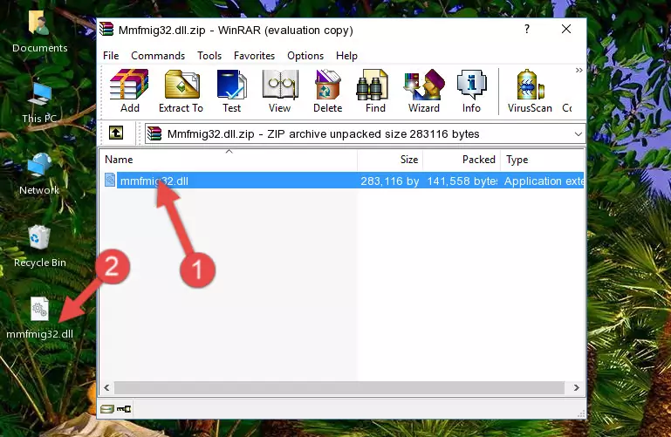Sort by the Type column header

(x=542, y=160)
